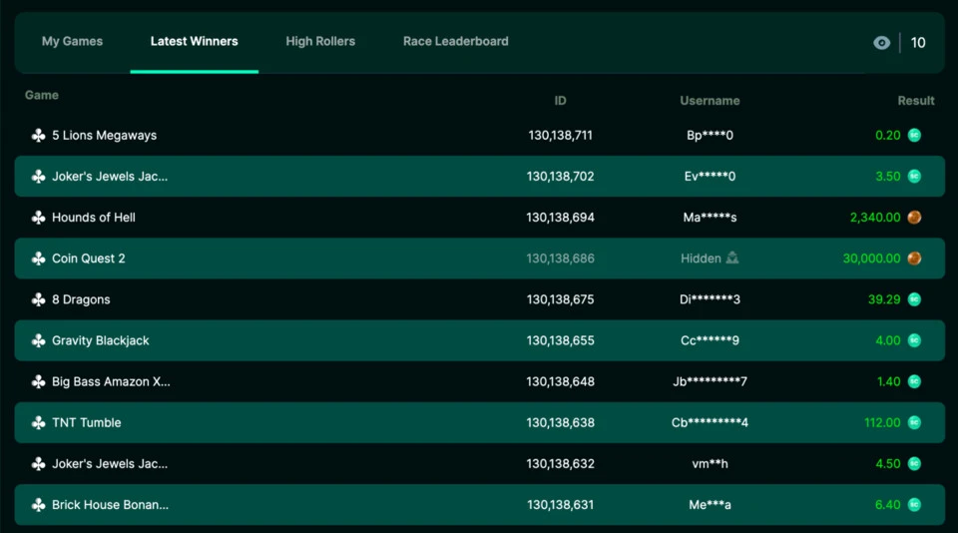Viewport: 958px width, 533px height.
Task: Click the gold coin next to 30,000.00
Action: click(x=914, y=258)
